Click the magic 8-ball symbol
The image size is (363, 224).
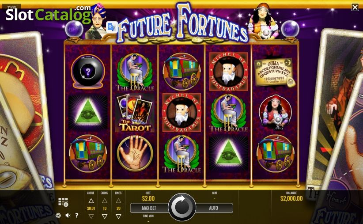[88, 72]
